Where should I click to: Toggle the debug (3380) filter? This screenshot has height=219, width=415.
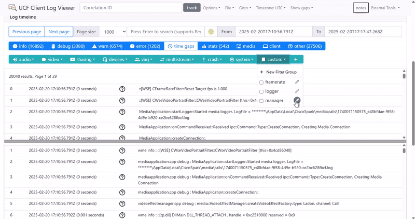(68, 46)
